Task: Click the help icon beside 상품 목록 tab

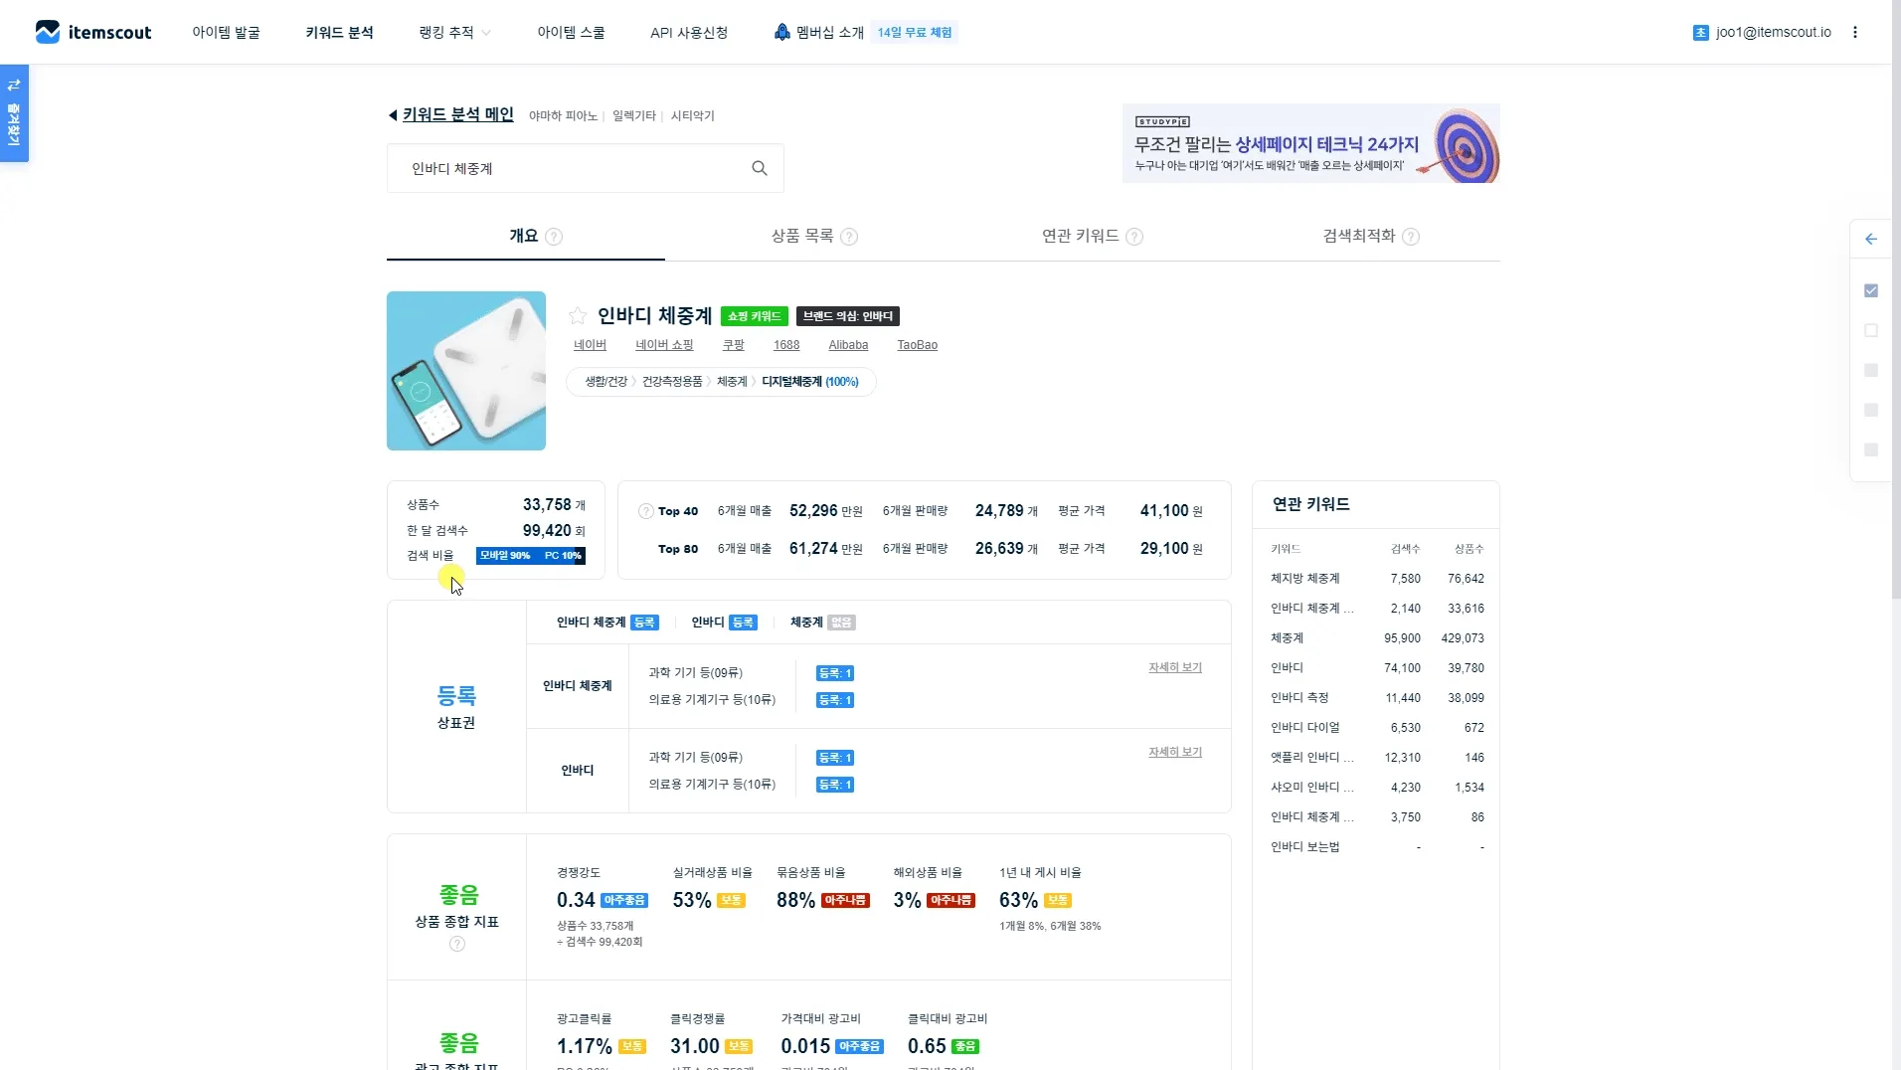Action: (849, 237)
